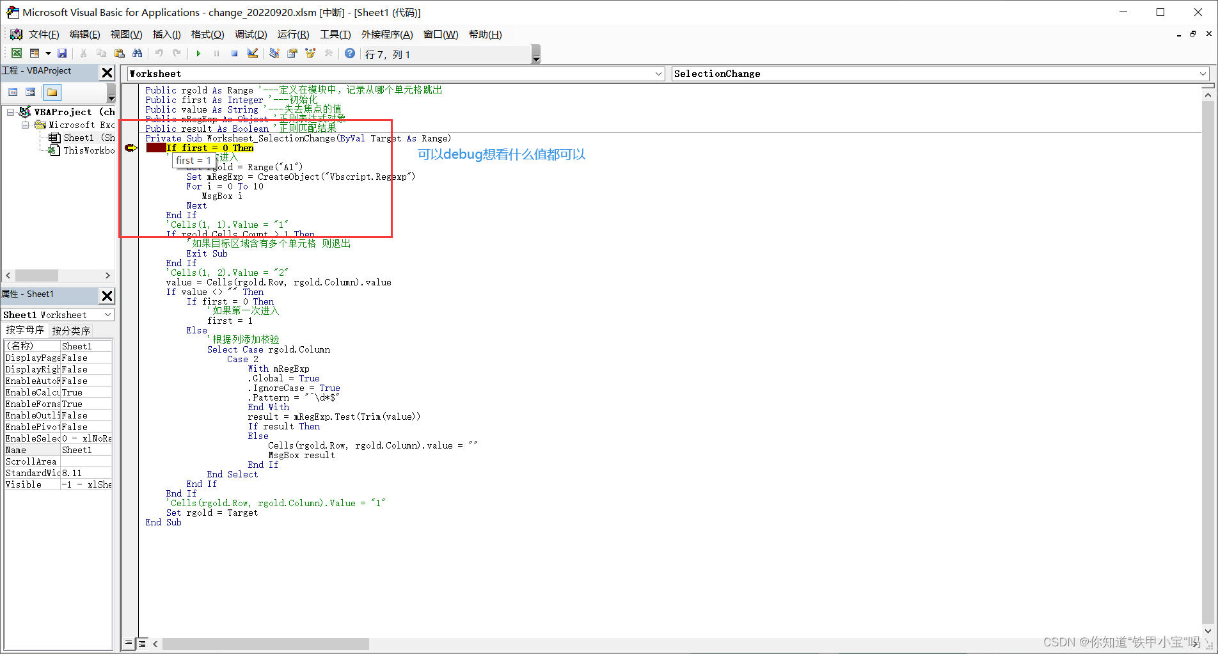
Task: Close the 工程 - VBAProject panel
Action: point(107,73)
